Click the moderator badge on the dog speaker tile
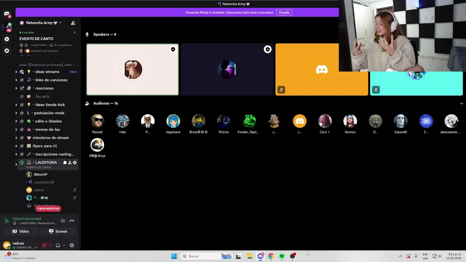466x262 pixels. (x=173, y=49)
